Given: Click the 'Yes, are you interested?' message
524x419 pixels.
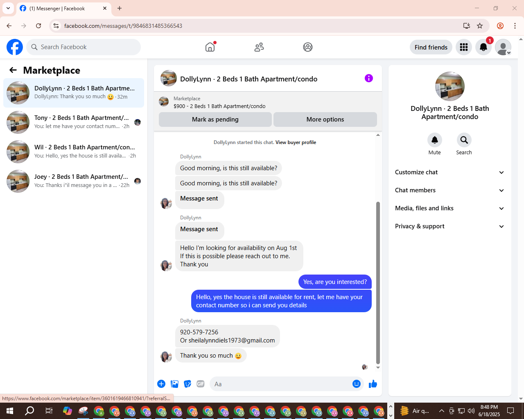Looking at the screenshot, I should pyautogui.click(x=335, y=282).
